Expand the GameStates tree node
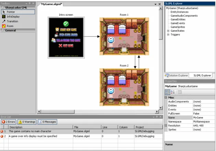This screenshot has height=151, width=216. click(x=168, y=31)
